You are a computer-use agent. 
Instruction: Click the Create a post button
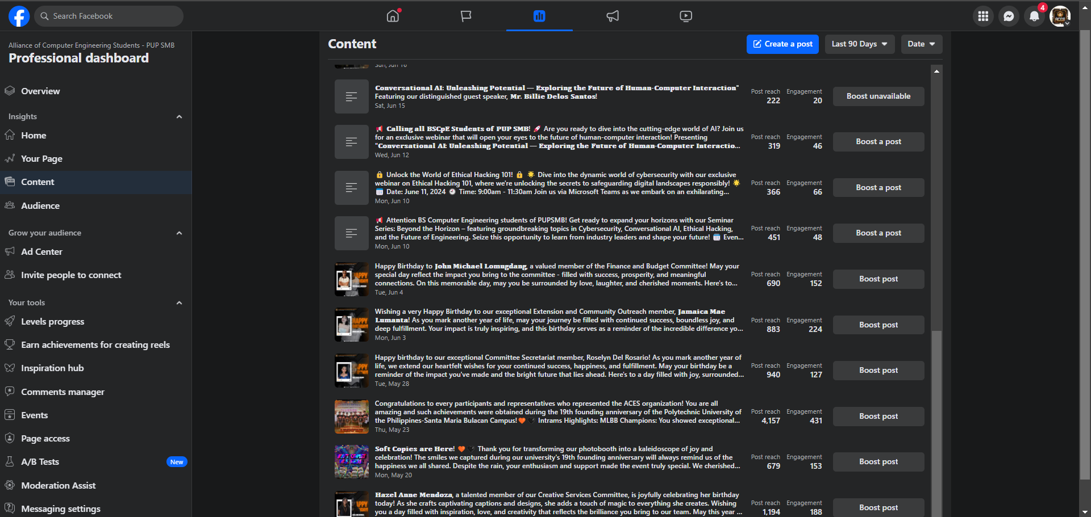[x=782, y=44]
